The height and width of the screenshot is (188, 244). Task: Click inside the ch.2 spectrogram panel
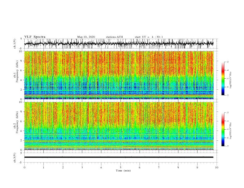pyautogui.click(x=119, y=126)
